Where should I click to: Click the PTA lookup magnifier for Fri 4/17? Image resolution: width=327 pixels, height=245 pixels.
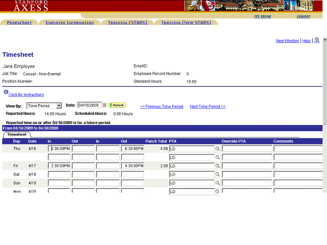217,166
